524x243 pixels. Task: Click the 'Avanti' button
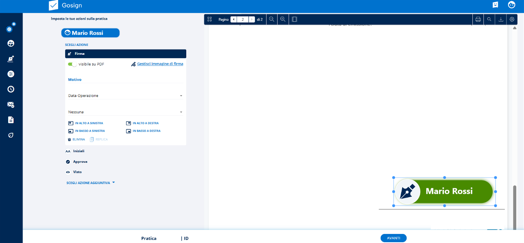click(x=393, y=238)
